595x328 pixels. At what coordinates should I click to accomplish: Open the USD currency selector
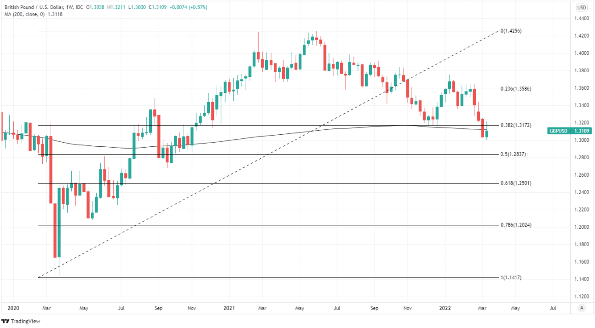[x=582, y=7]
